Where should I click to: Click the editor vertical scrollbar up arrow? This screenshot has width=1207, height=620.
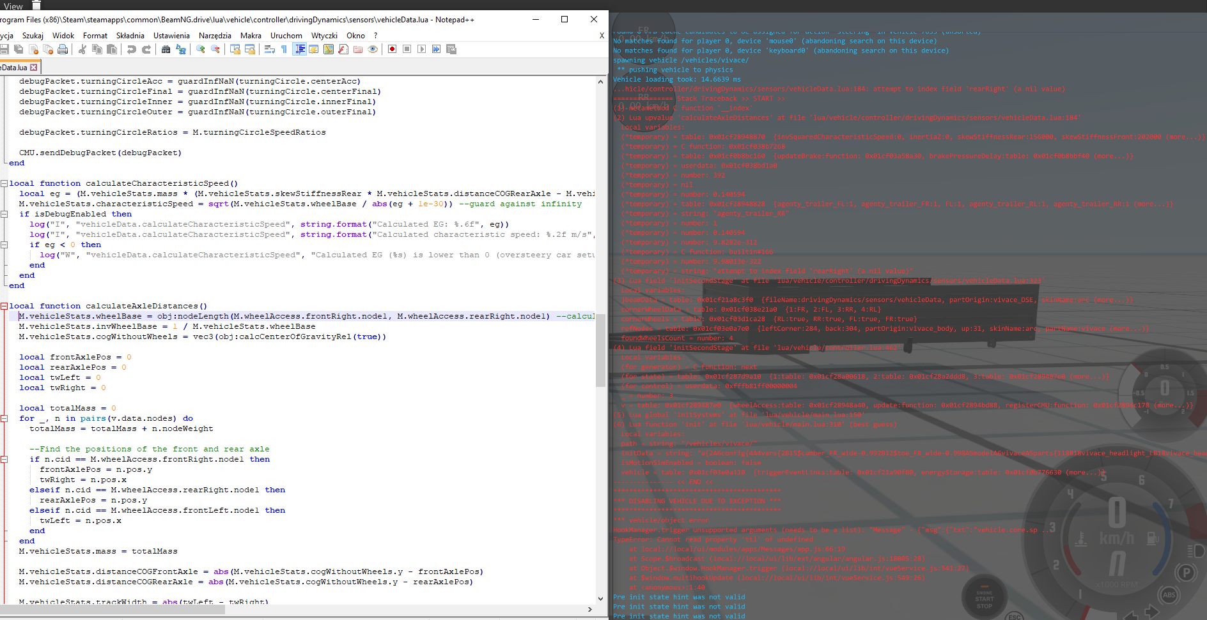[x=600, y=82]
